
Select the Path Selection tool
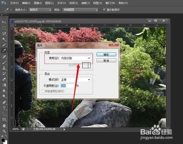[4, 114]
